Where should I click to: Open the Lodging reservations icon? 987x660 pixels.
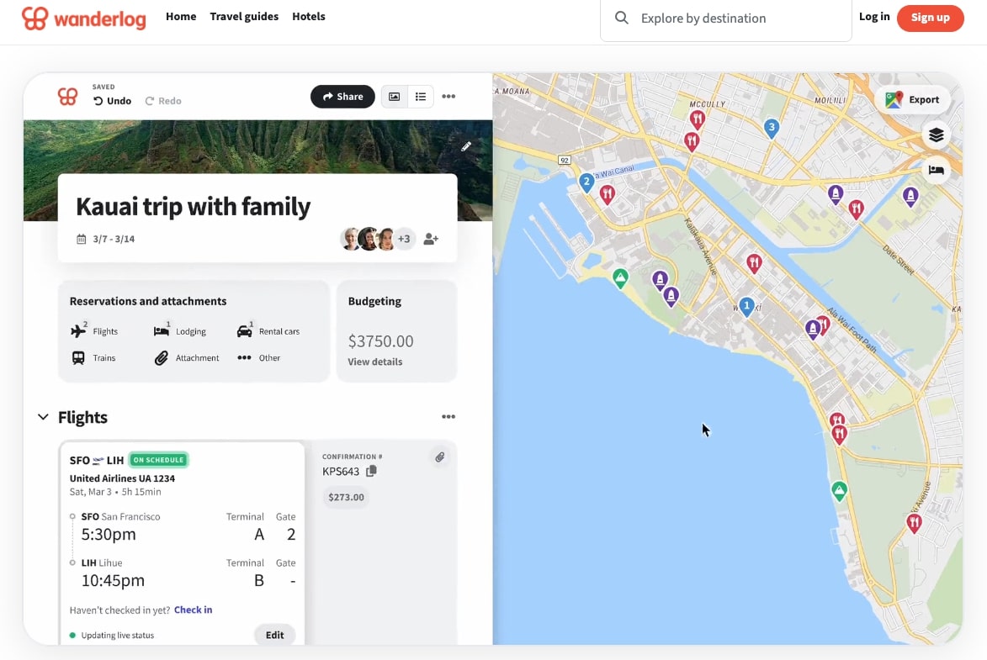tap(160, 330)
